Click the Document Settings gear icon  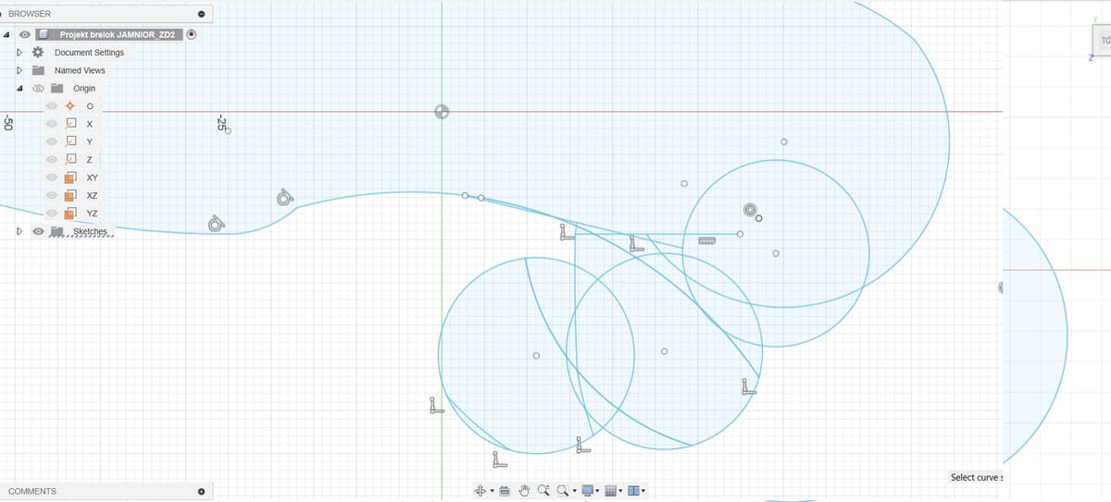pyautogui.click(x=38, y=53)
